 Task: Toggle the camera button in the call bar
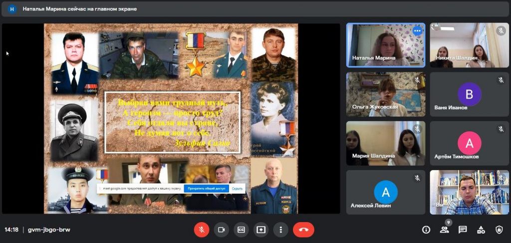[x=221, y=230]
